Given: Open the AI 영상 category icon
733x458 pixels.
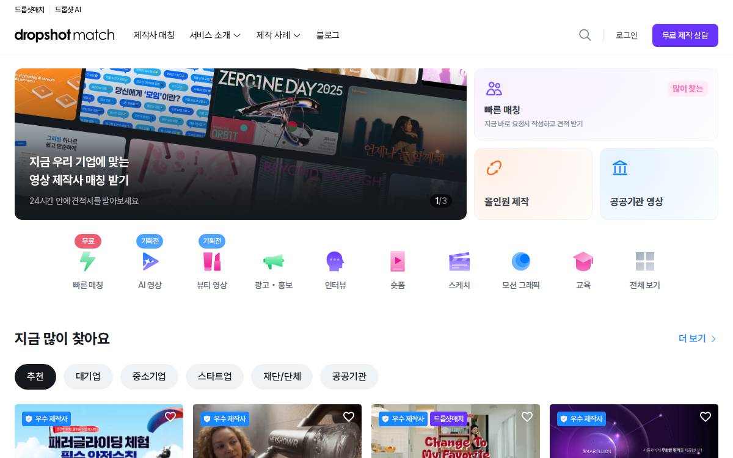Looking at the screenshot, I should tap(150, 261).
